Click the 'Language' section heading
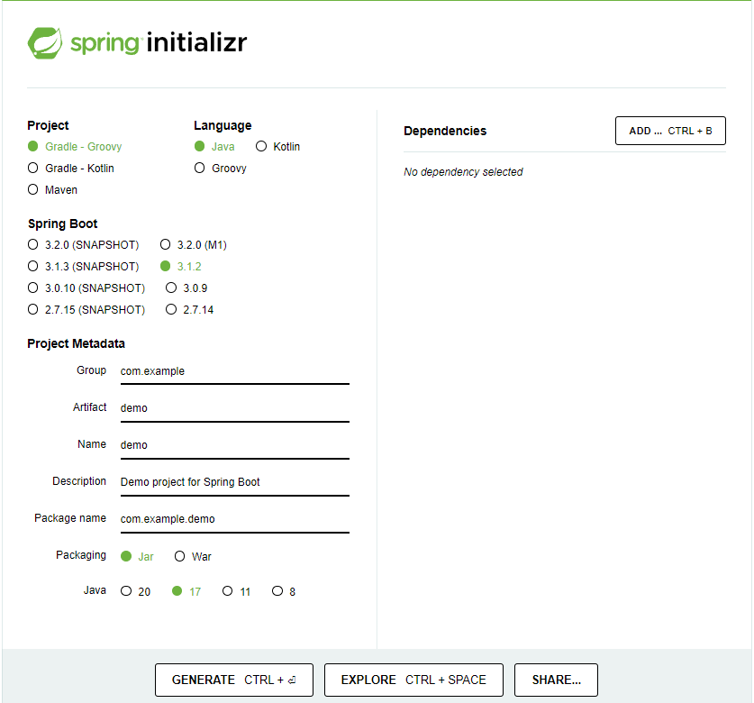The width and height of the screenshot is (754, 703). click(223, 125)
